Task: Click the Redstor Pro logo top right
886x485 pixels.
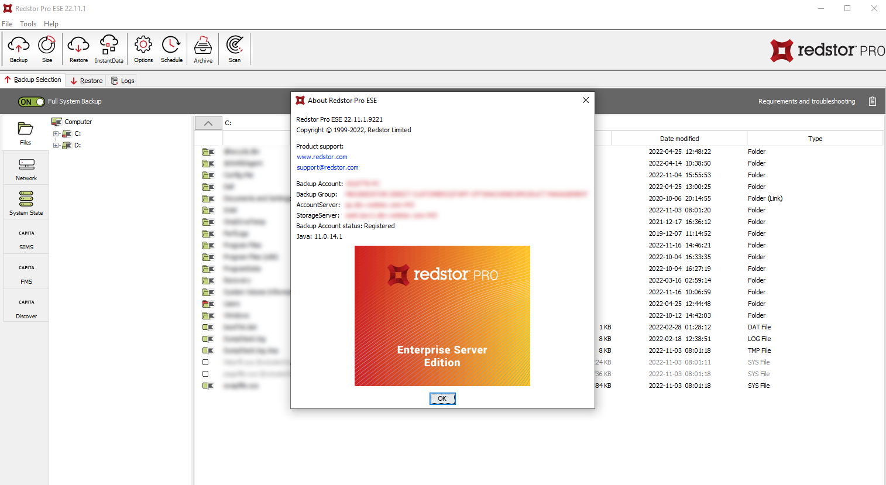Action: [x=827, y=51]
